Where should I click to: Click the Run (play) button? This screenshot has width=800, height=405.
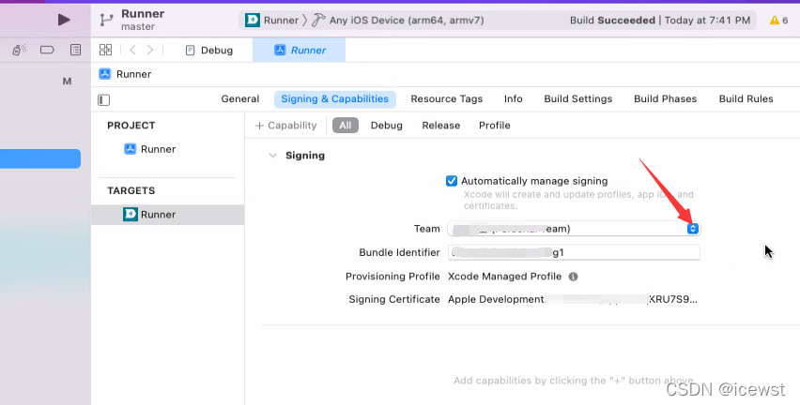(64, 20)
